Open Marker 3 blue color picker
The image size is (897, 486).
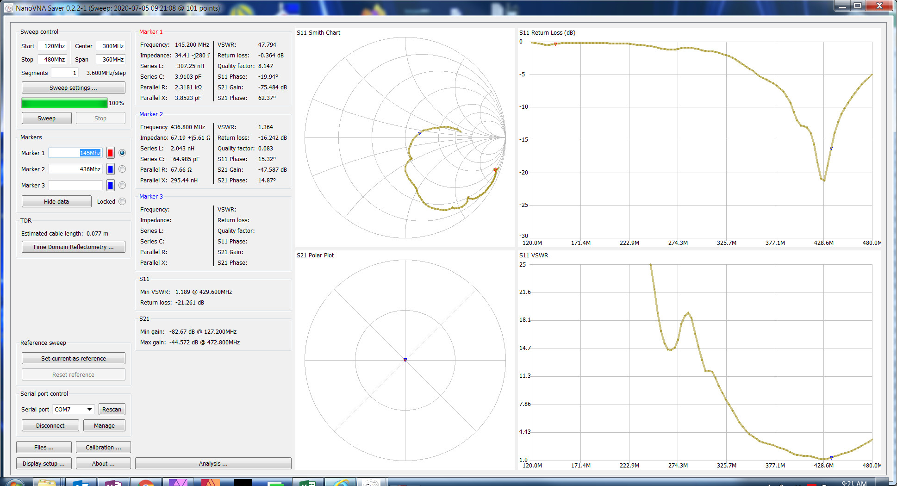click(111, 186)
